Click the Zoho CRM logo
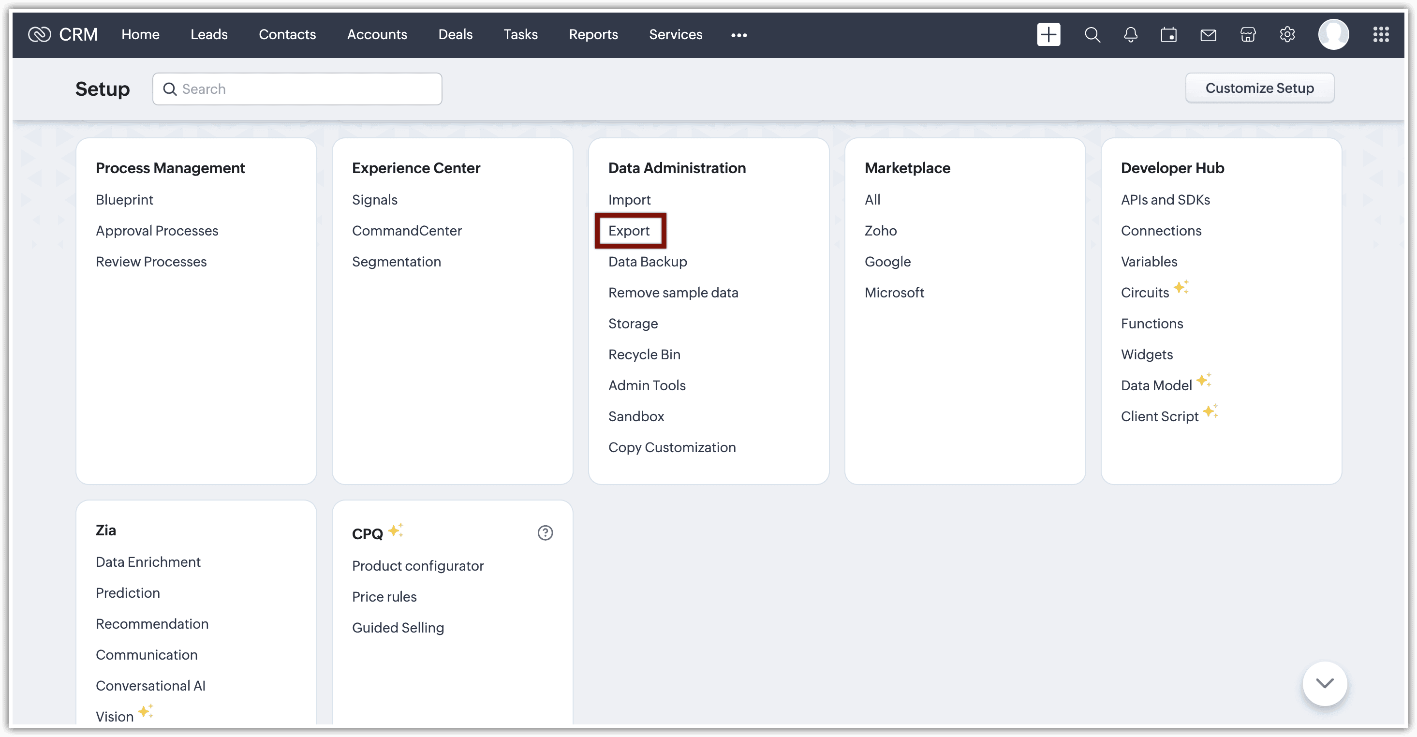This screenshot has height=737, width=1417. 40,35
